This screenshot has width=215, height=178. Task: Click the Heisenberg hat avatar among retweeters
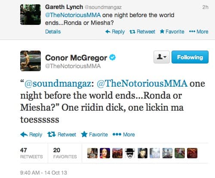[x=130, y=153]
